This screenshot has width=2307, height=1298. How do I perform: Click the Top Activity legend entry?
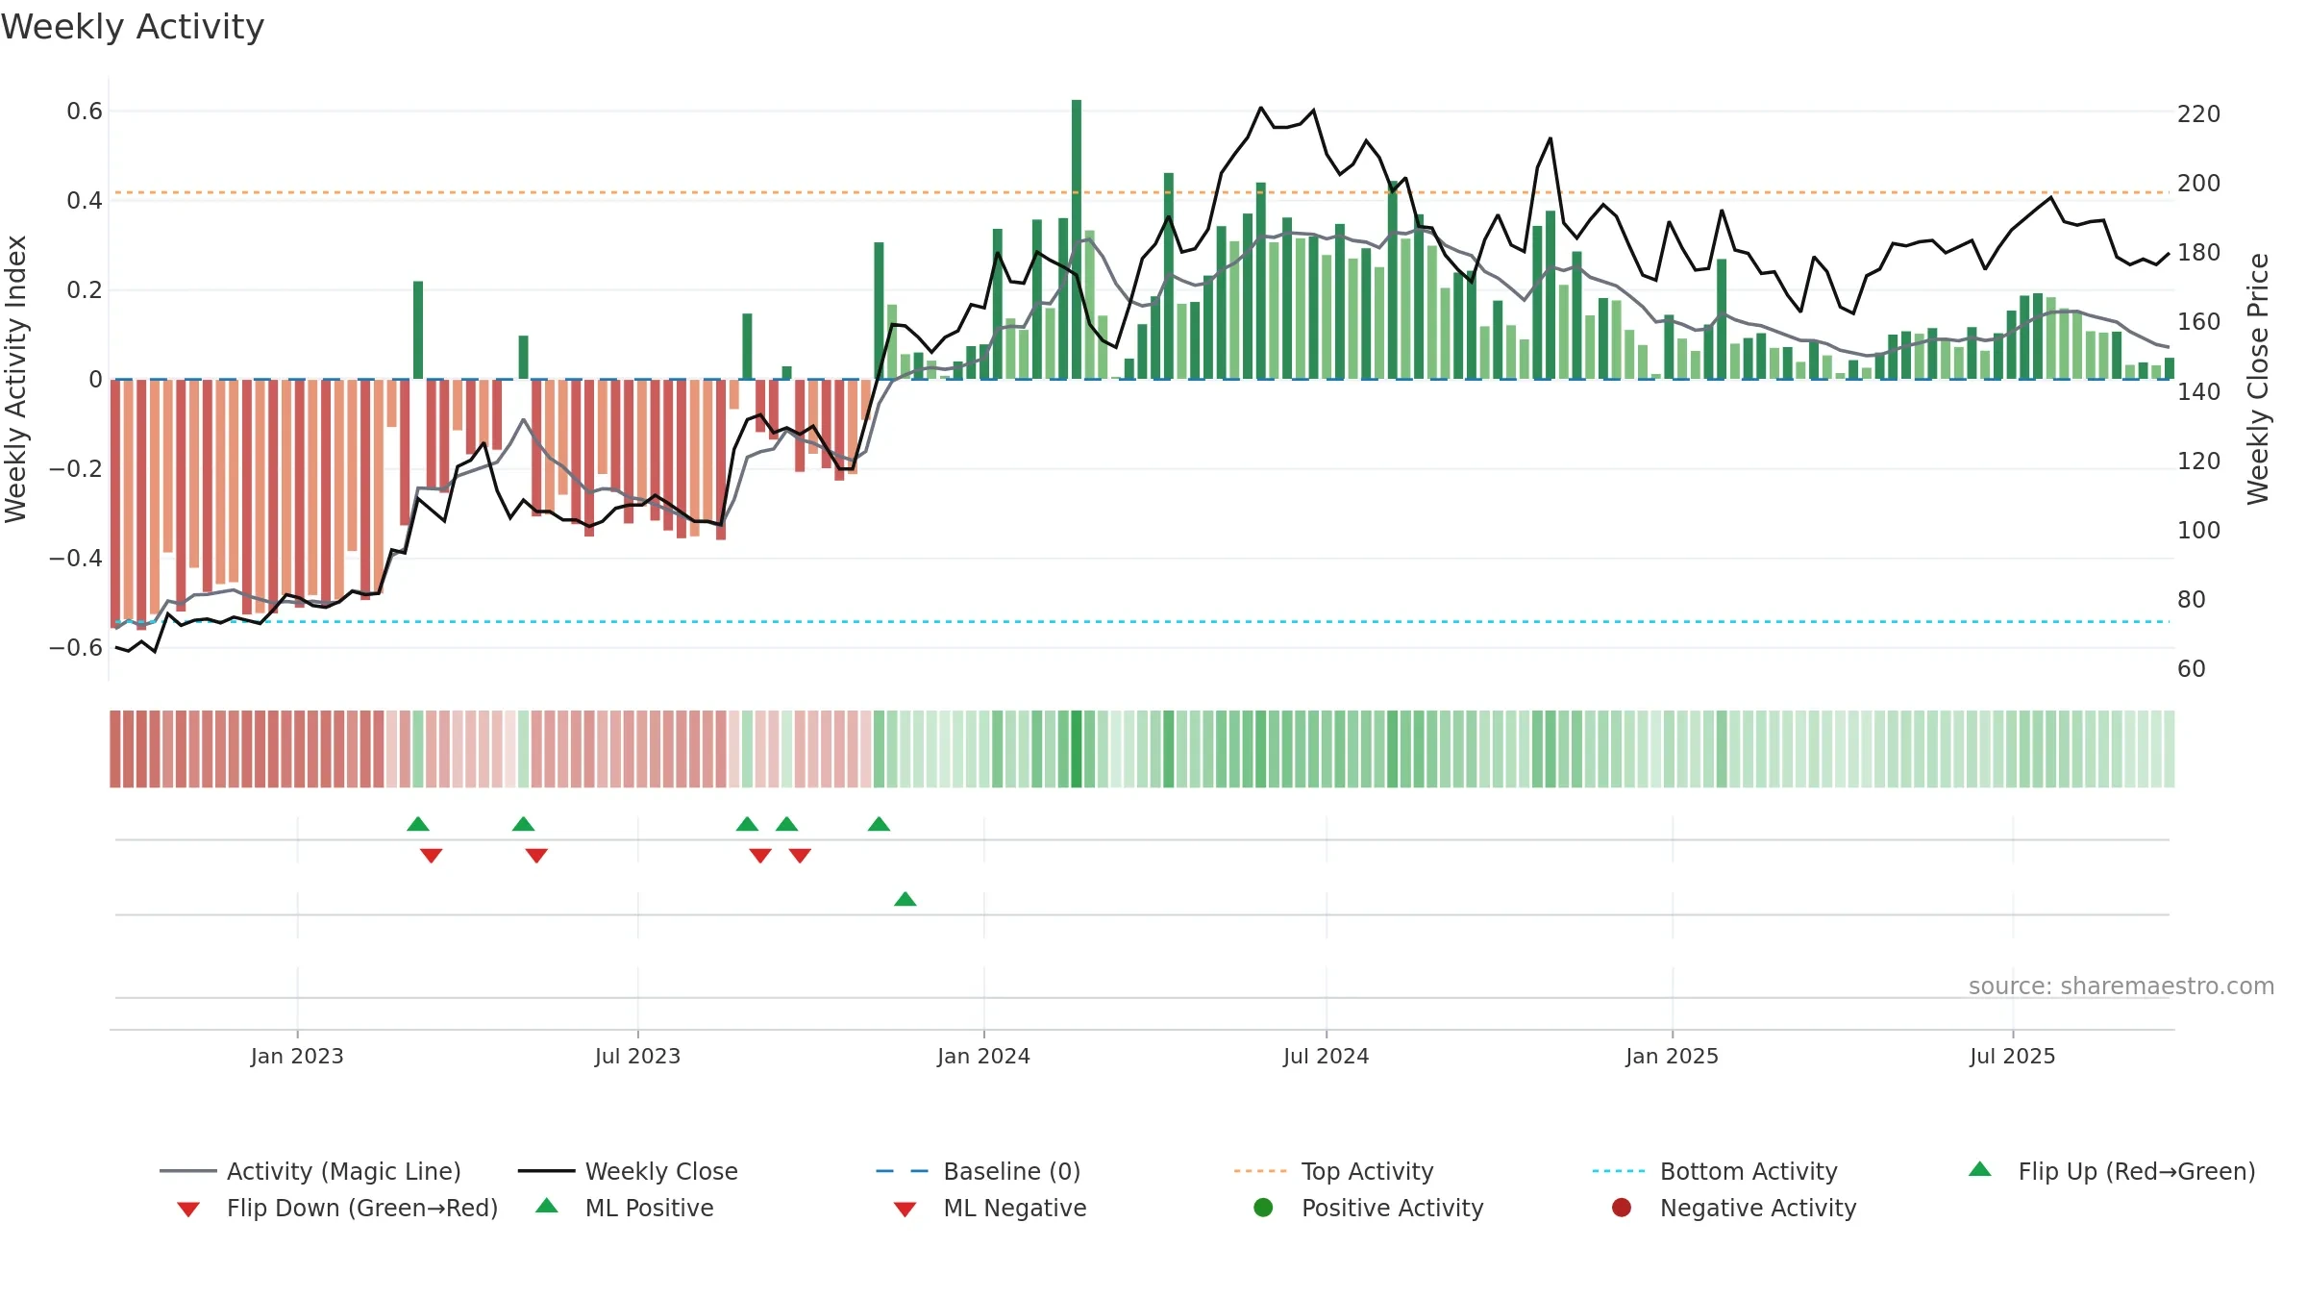[1334, 1171]
